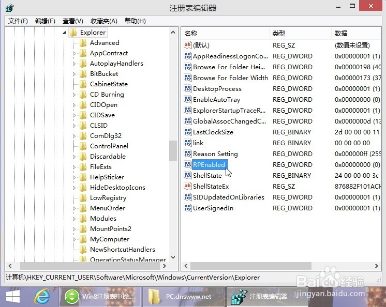Screen dimensions: 386x307
Task: Open the 文件(F) menu
Action: coord(18,21)
